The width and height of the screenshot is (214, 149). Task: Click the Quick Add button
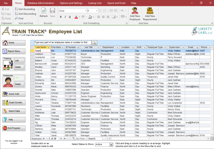(14, 94)
